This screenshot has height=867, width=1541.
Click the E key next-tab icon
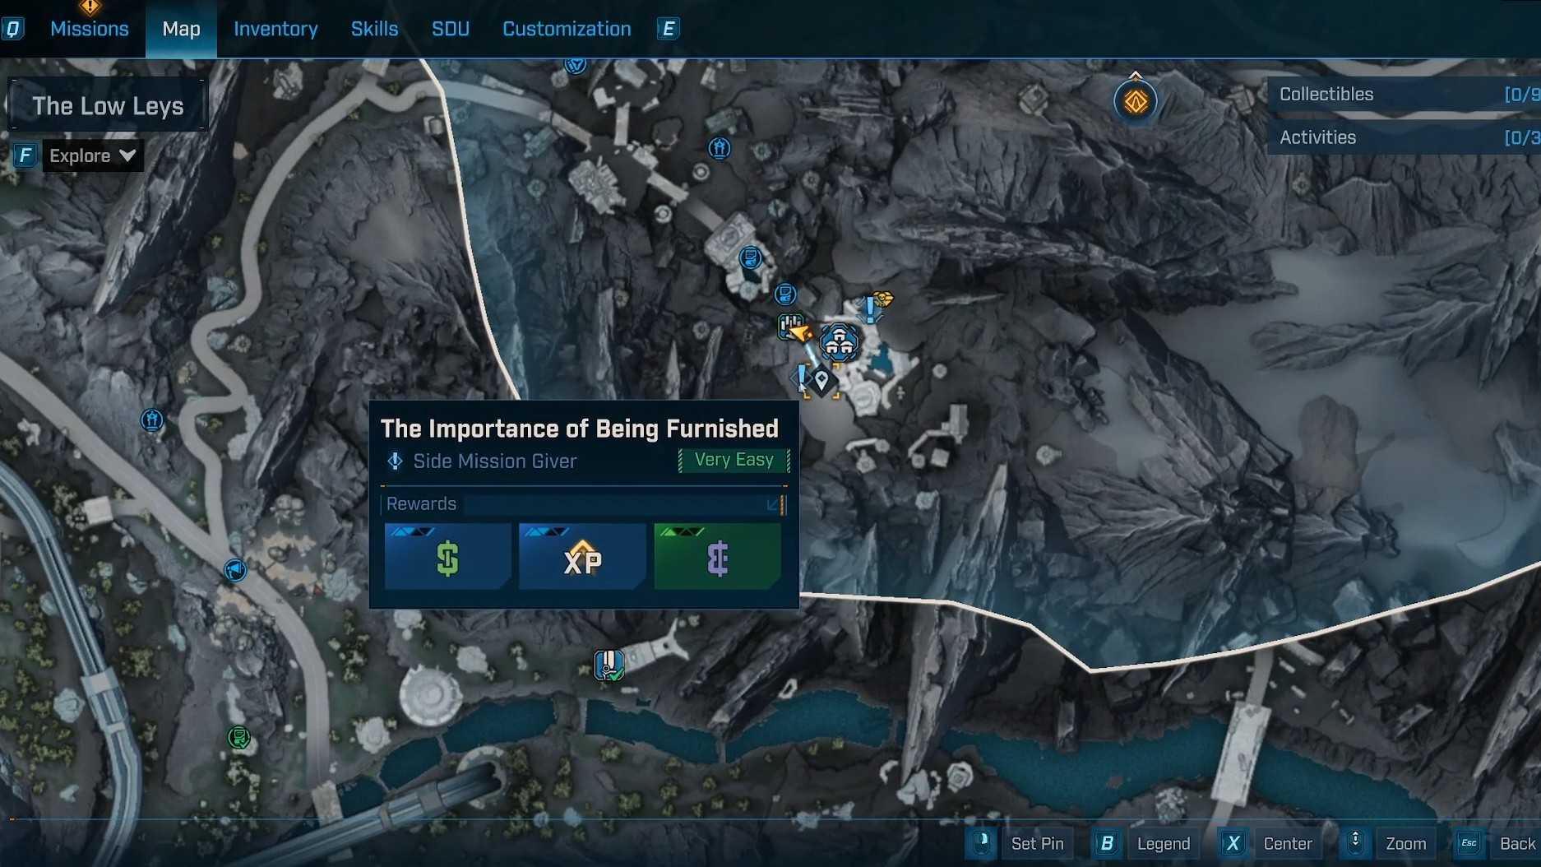pyautogui.click(x=668, y=30)
